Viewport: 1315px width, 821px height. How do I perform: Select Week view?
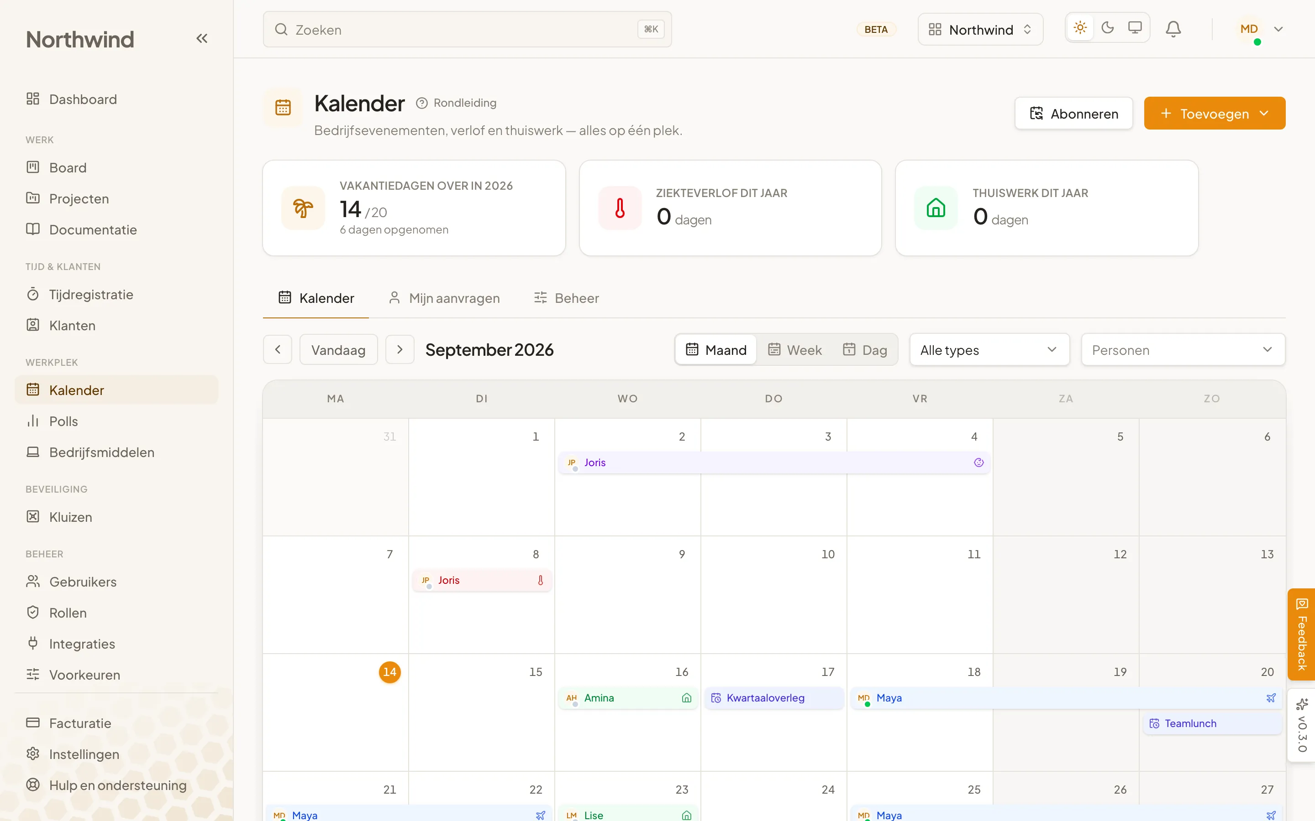(794, 350)
